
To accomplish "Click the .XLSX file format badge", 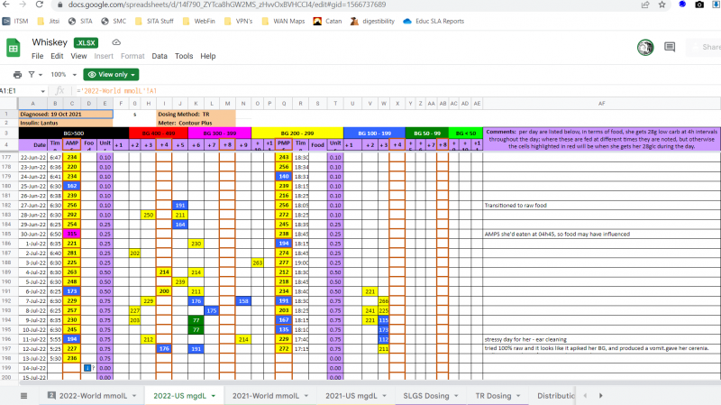I will pyautogui.click(x=86, y=42).
